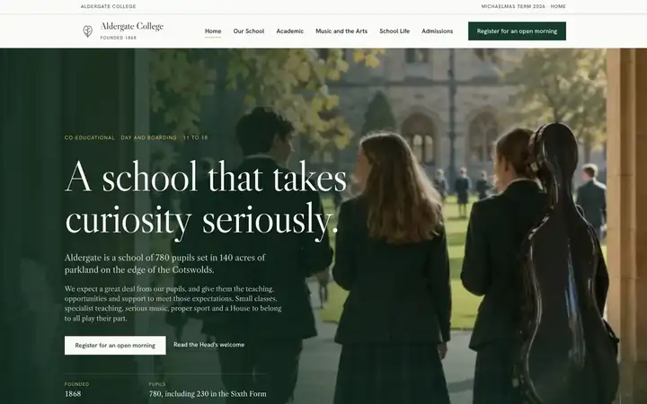Click white Register for an open morning button
The width and height of the screenshot is (647, 404).
click(x=115, y=346)
